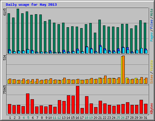
Task: Click the red KBytes bar for day 31
Action: tap(146, 109)
